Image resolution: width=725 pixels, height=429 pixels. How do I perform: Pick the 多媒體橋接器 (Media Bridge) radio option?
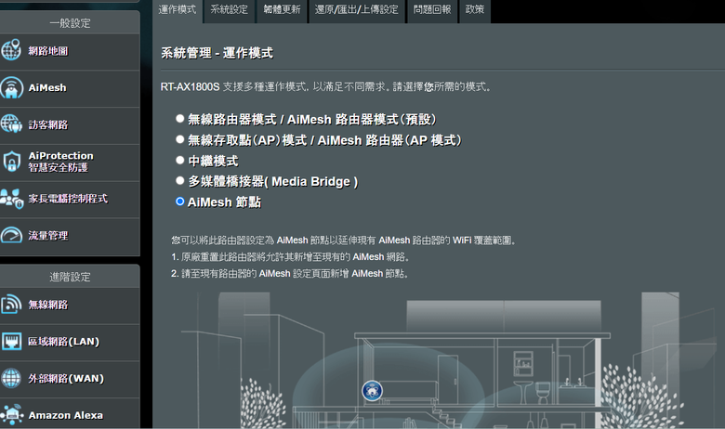click(x=180, y=180)
